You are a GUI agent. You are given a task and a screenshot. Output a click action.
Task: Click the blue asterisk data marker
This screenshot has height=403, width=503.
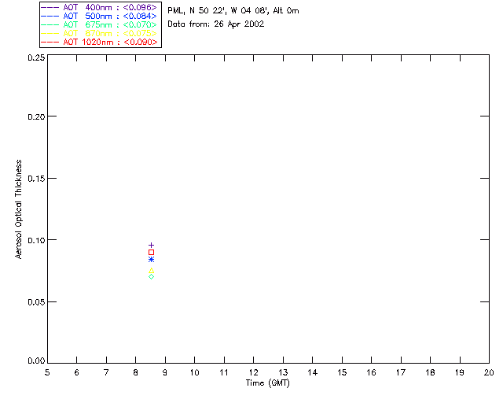(151, 259)
